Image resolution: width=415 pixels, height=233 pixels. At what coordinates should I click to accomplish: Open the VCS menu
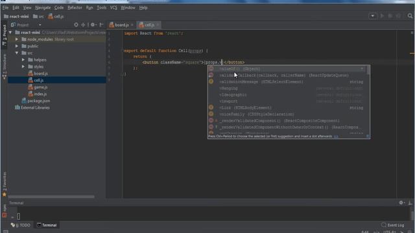point(113,8)
